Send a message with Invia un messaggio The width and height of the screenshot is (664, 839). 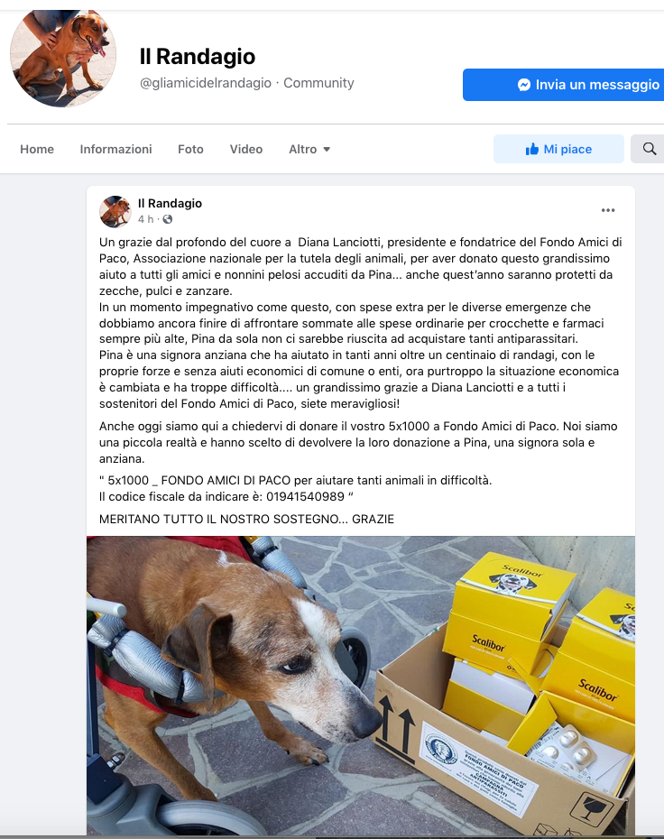(564, 85)
